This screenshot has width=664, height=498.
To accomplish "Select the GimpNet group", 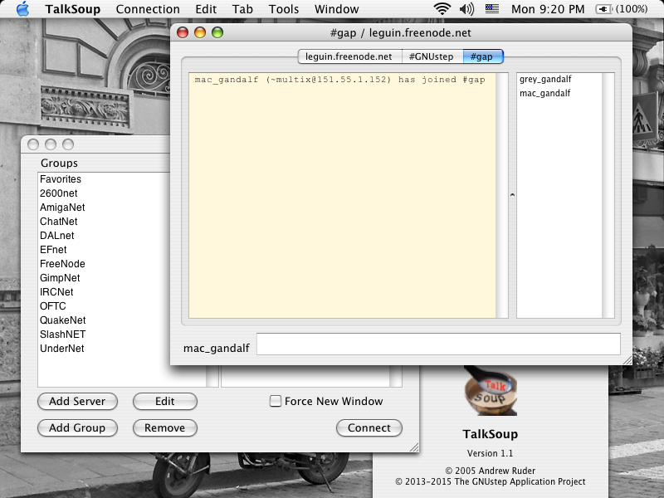I will [103, 278].
